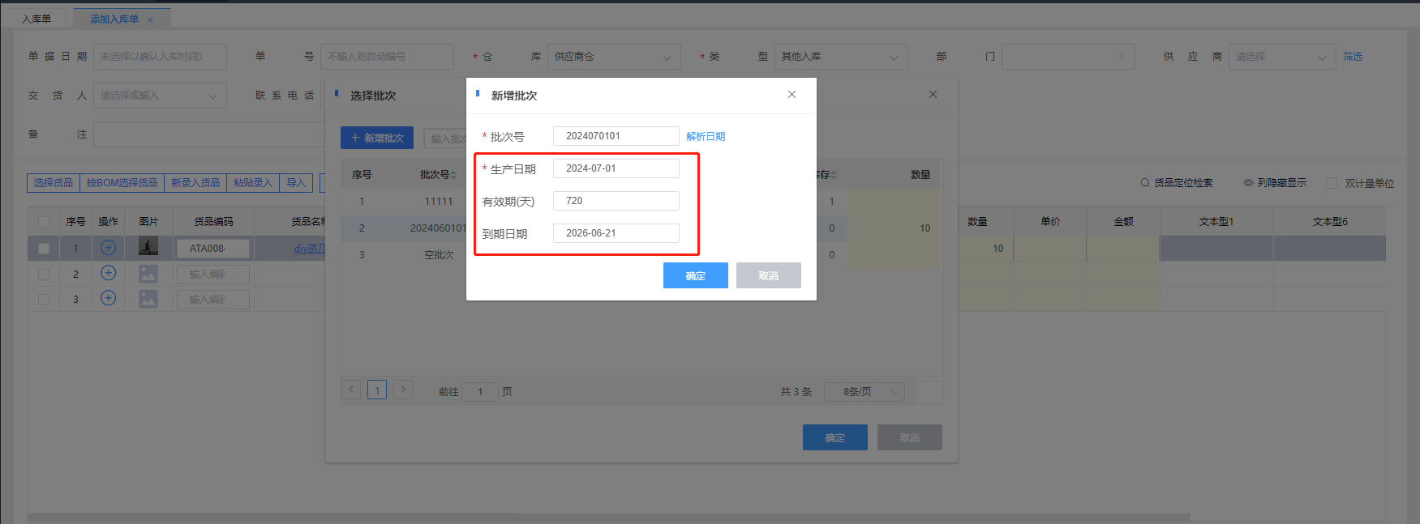Click the 列隐藏显示 eye icon

point(1249,183)
